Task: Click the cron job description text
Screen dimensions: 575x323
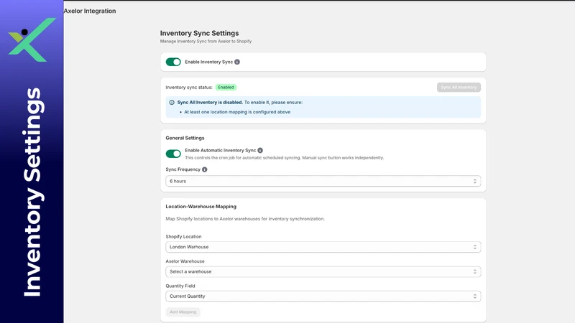Action: (x=284, y=158)
